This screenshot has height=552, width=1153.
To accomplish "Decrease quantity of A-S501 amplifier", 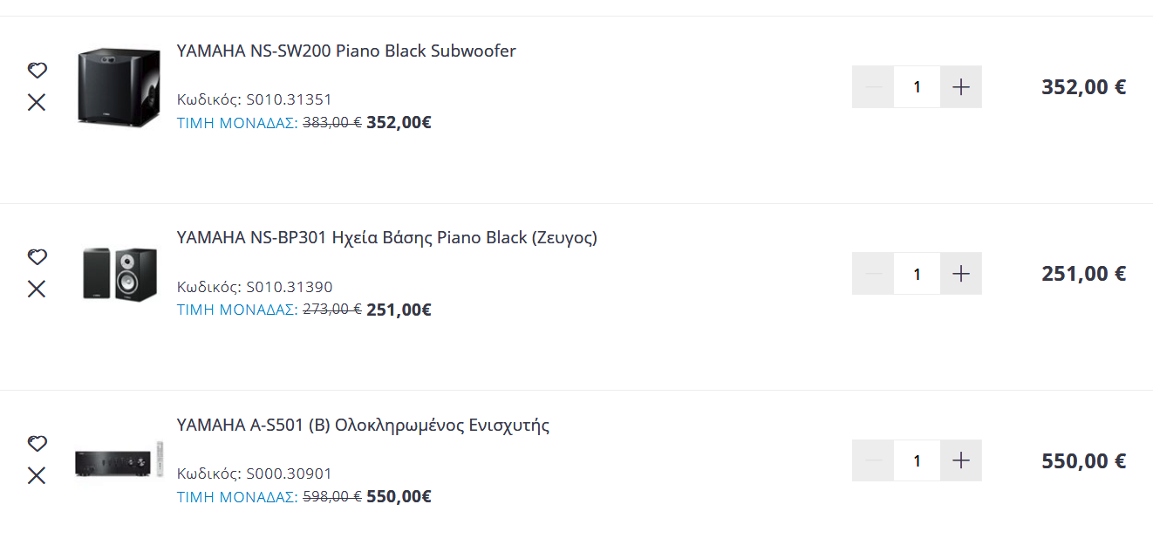I will point(873,460).
